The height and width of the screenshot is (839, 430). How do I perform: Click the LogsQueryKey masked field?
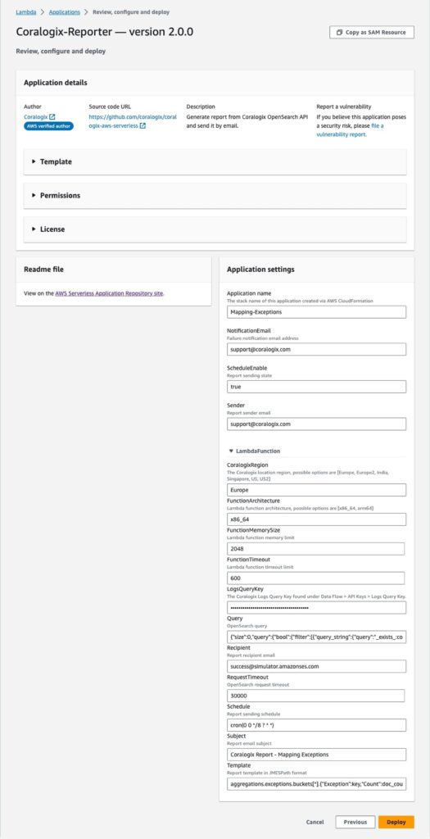pyautogui.click(x=316, y=608)
